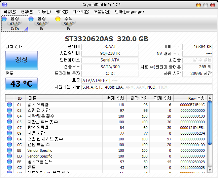Click the NV cache size field showing ----

click(197, 53)
